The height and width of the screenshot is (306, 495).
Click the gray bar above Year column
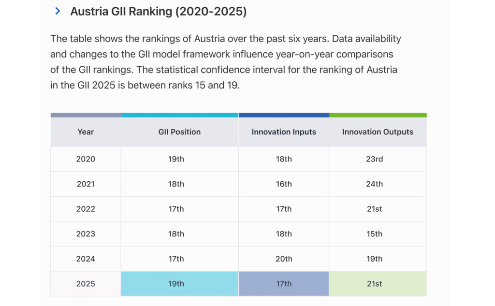pos(86,115)
